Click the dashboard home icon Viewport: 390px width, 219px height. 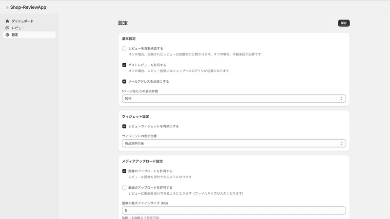coord(7,21)
